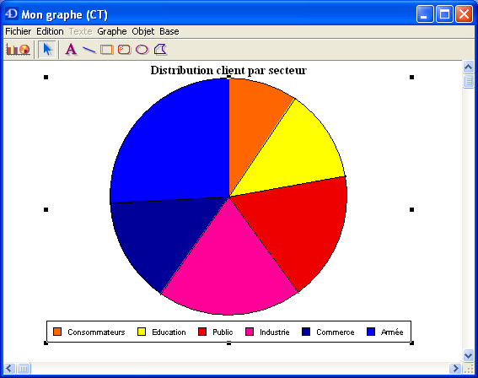
Task: Open the Graphe menu
Action: coord(112,31)
